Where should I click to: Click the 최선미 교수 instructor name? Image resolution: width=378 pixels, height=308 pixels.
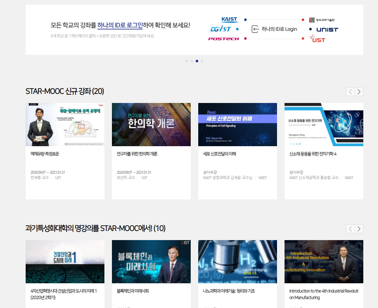click(x=126, y=178)
